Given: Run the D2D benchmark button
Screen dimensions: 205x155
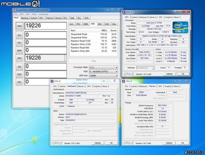Looking at the screenshot, I should [x=20, y=74].
